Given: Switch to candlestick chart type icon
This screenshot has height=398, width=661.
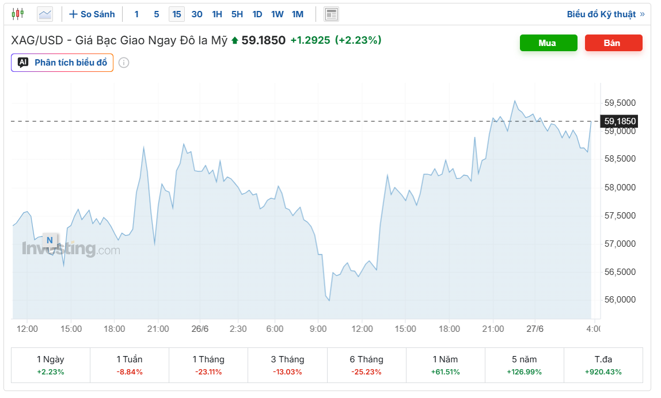Looking at the screenshot, I should [18, 14].
